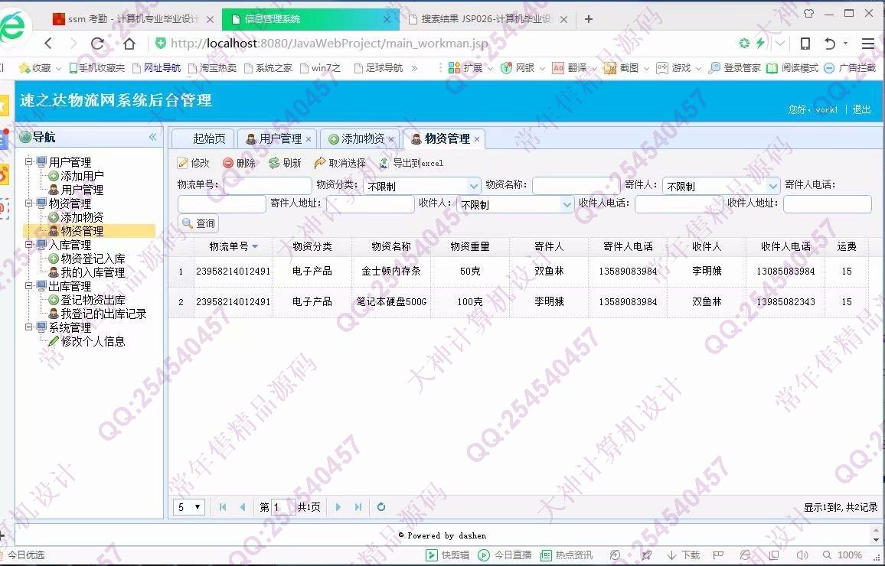
Task: Open 扩展 extensions toolbar item
Action: [465, 67]
